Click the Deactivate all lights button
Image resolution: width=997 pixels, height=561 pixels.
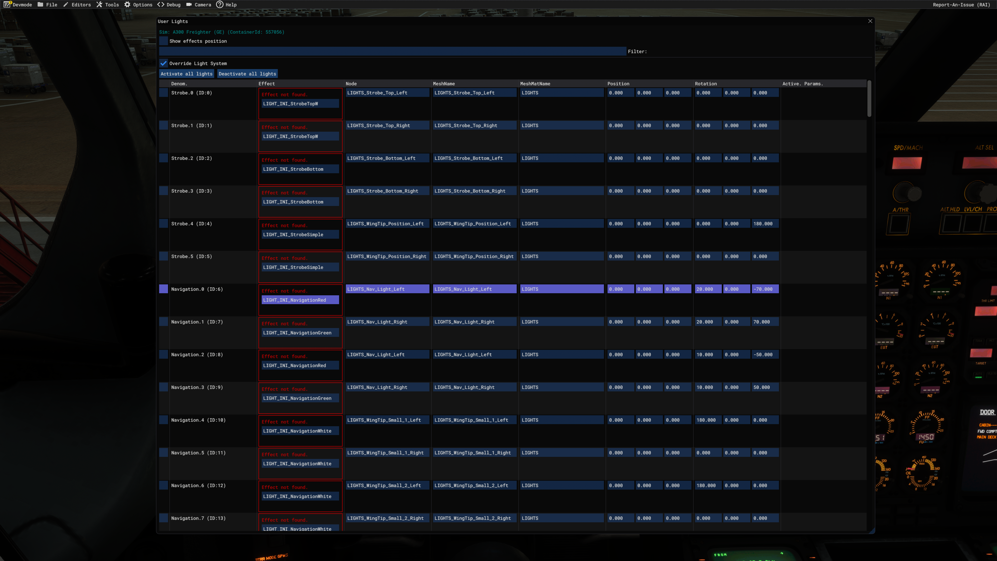pos(247,74)
